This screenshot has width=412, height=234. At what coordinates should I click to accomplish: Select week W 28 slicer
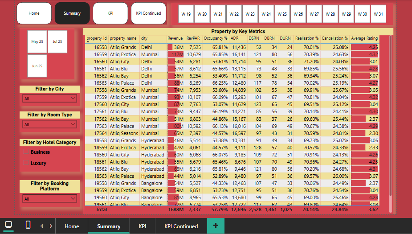point(330,14)
